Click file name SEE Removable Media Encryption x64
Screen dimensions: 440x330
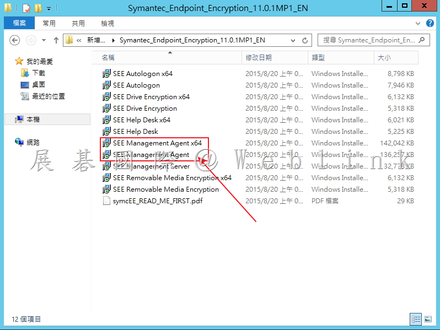(x=172, y=177)
